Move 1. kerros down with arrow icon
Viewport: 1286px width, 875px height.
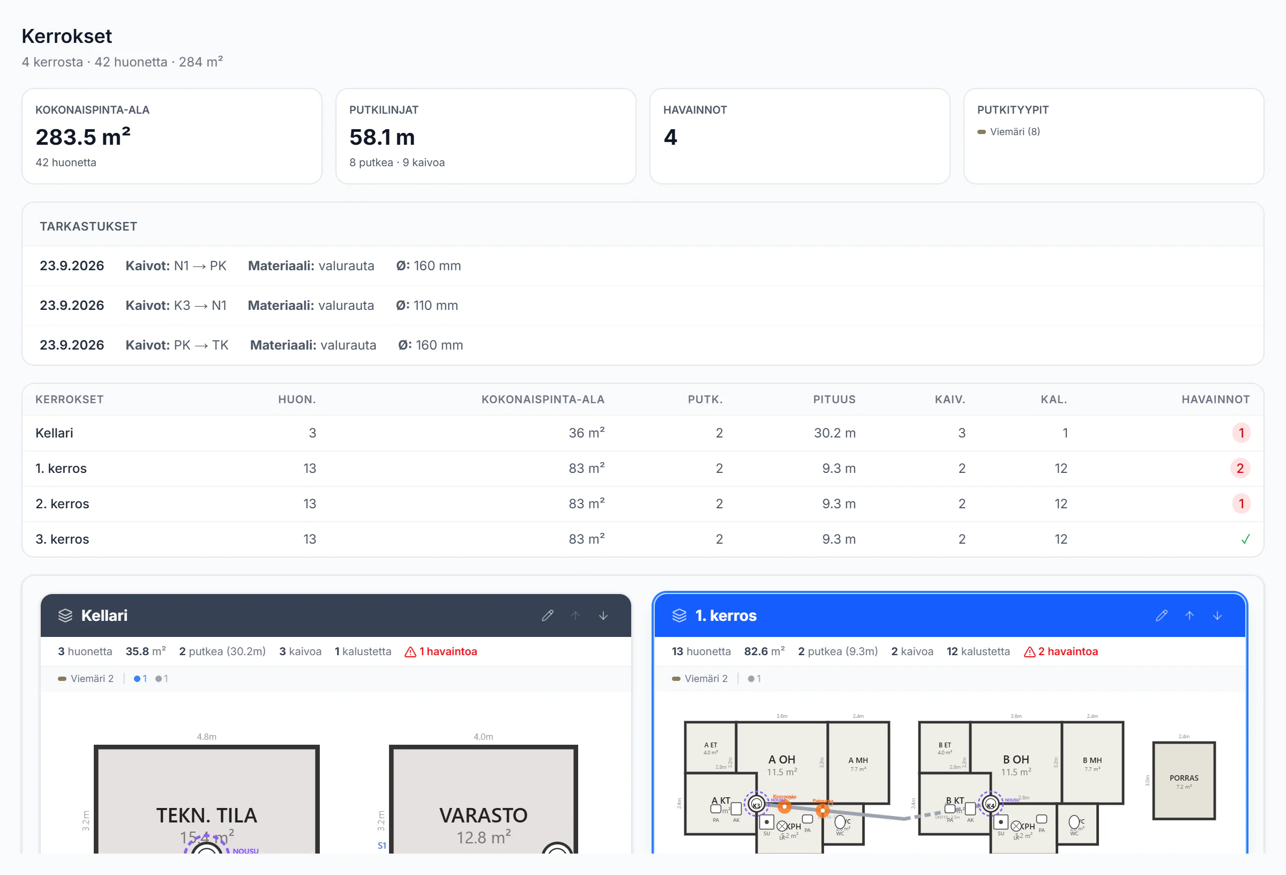coord(1217,616)
